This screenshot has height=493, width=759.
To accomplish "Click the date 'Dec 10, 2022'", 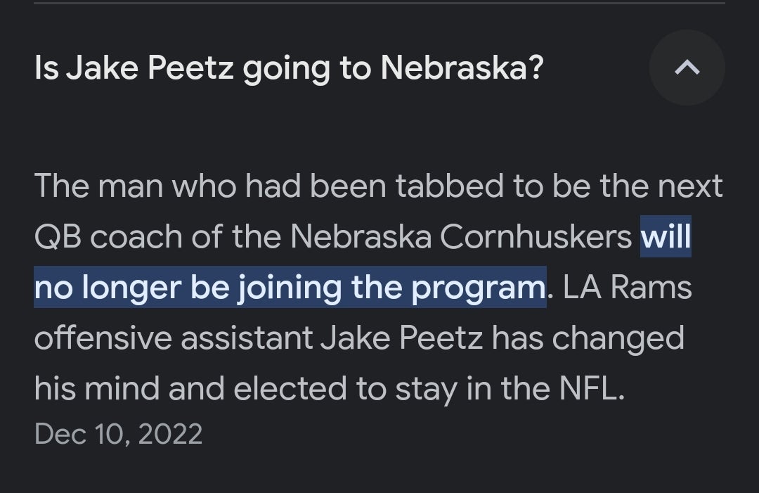I will click(x=118, y=433).
